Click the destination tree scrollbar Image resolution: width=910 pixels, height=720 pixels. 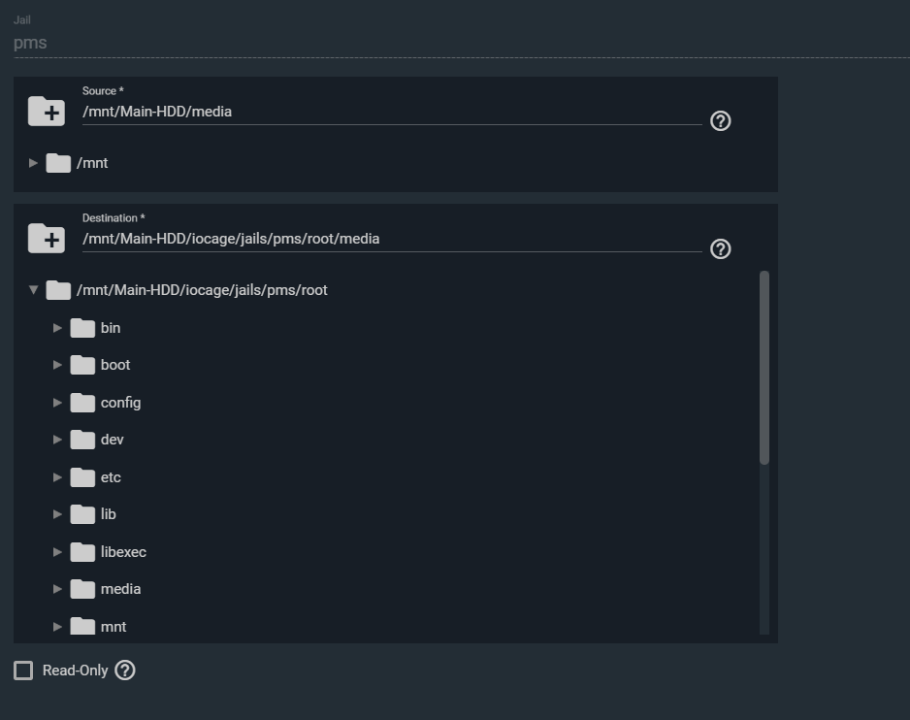pyautogui.click(x=764, y=369)
